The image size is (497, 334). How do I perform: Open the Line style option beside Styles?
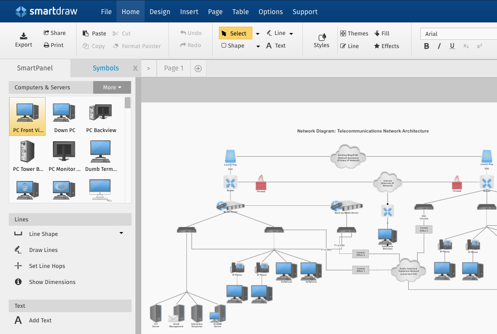349,46
